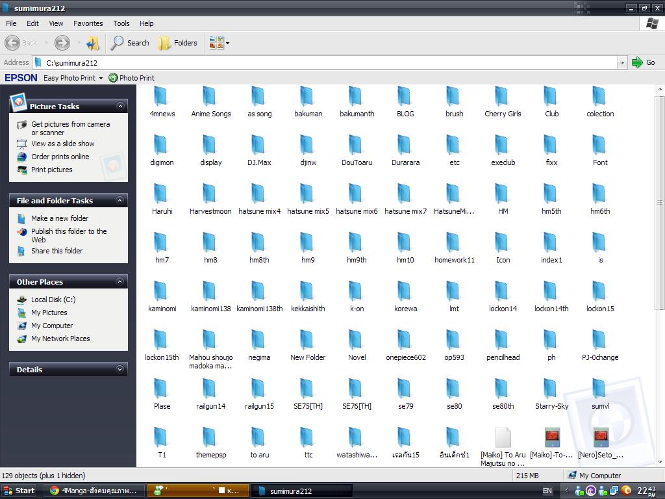The width and height of the screenshot is (665, 499).
Task: Select the digimon folder
Action: point(162,151)
